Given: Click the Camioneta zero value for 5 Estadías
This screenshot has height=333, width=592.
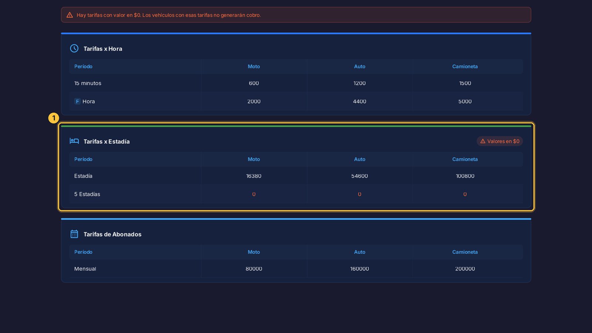Looking at the screenshot, I should click(465, 194).
